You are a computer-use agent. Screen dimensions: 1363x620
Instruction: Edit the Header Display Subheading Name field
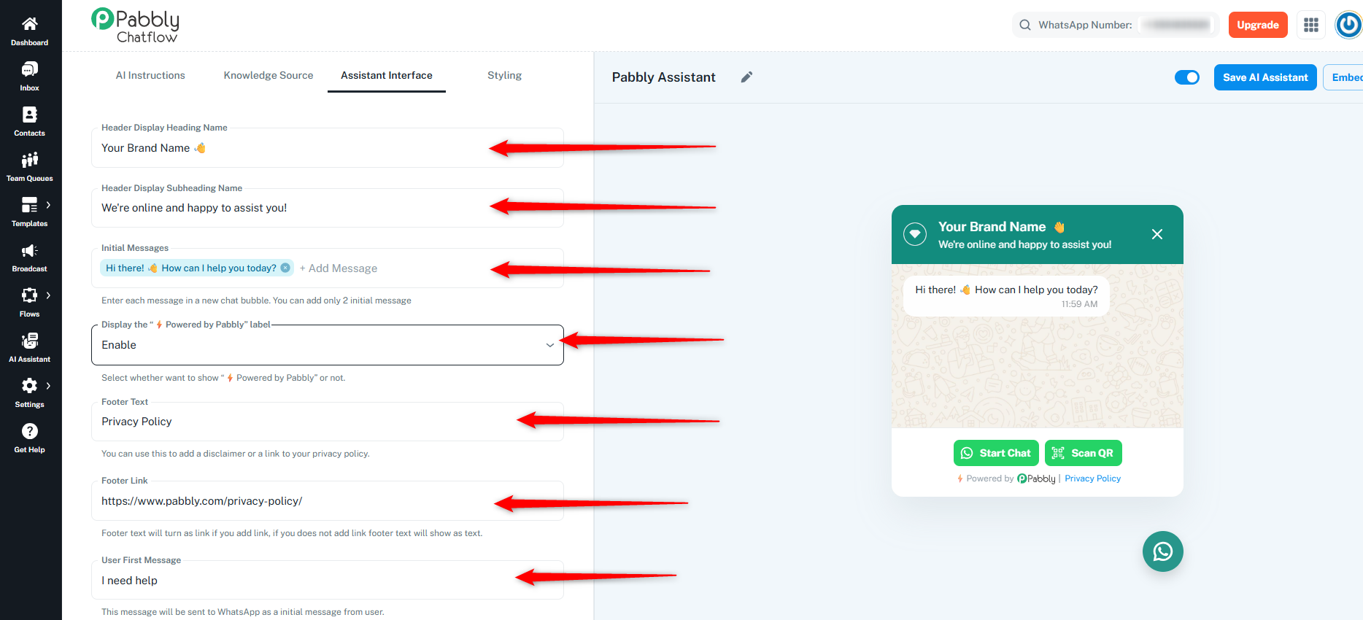(x=328, y=208)
